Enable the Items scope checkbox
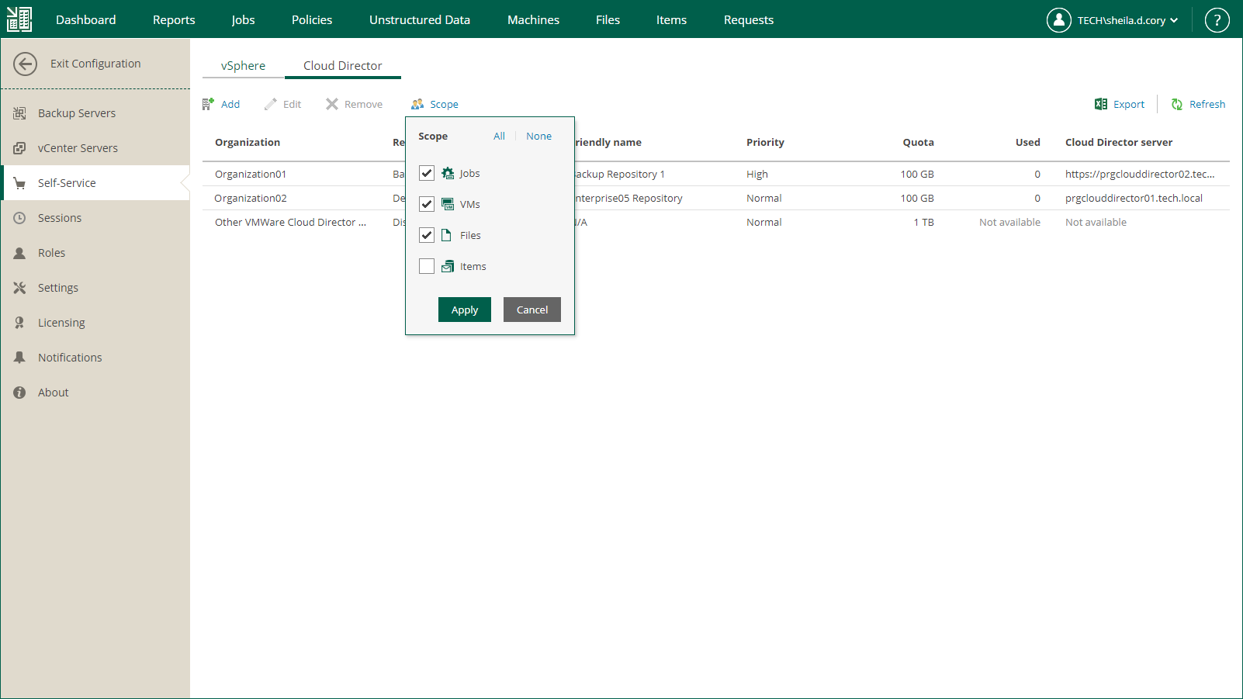This screenshot has width=1243, height=699. pyautogui.click(x=427, y=266)
